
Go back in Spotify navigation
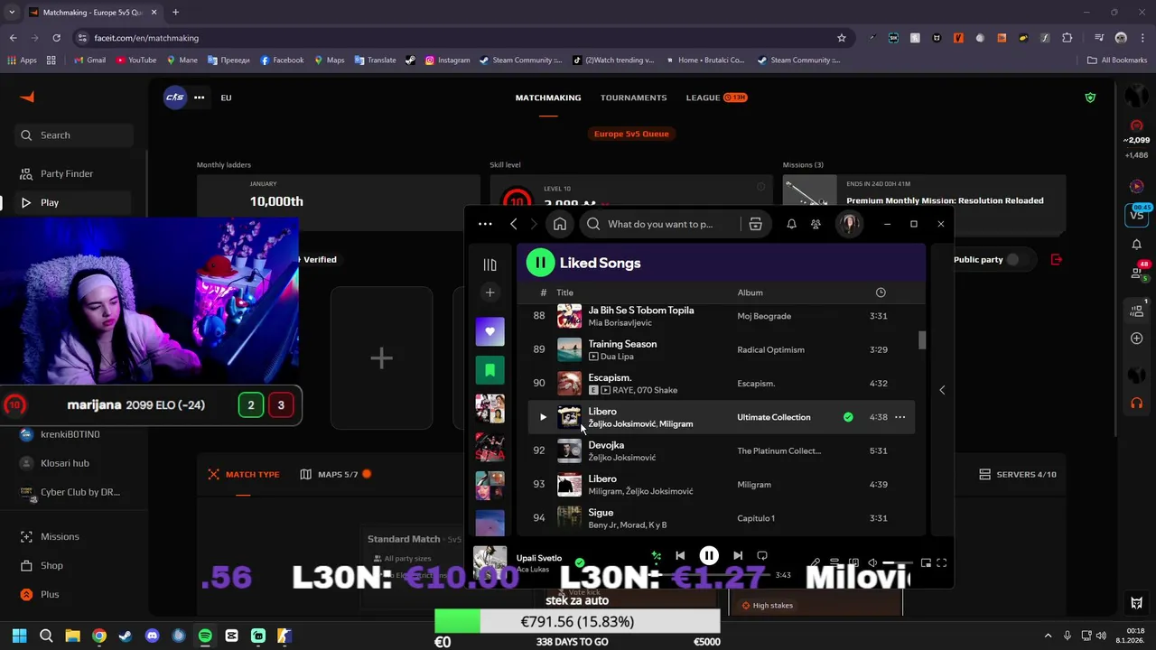[x=513, y=224]
